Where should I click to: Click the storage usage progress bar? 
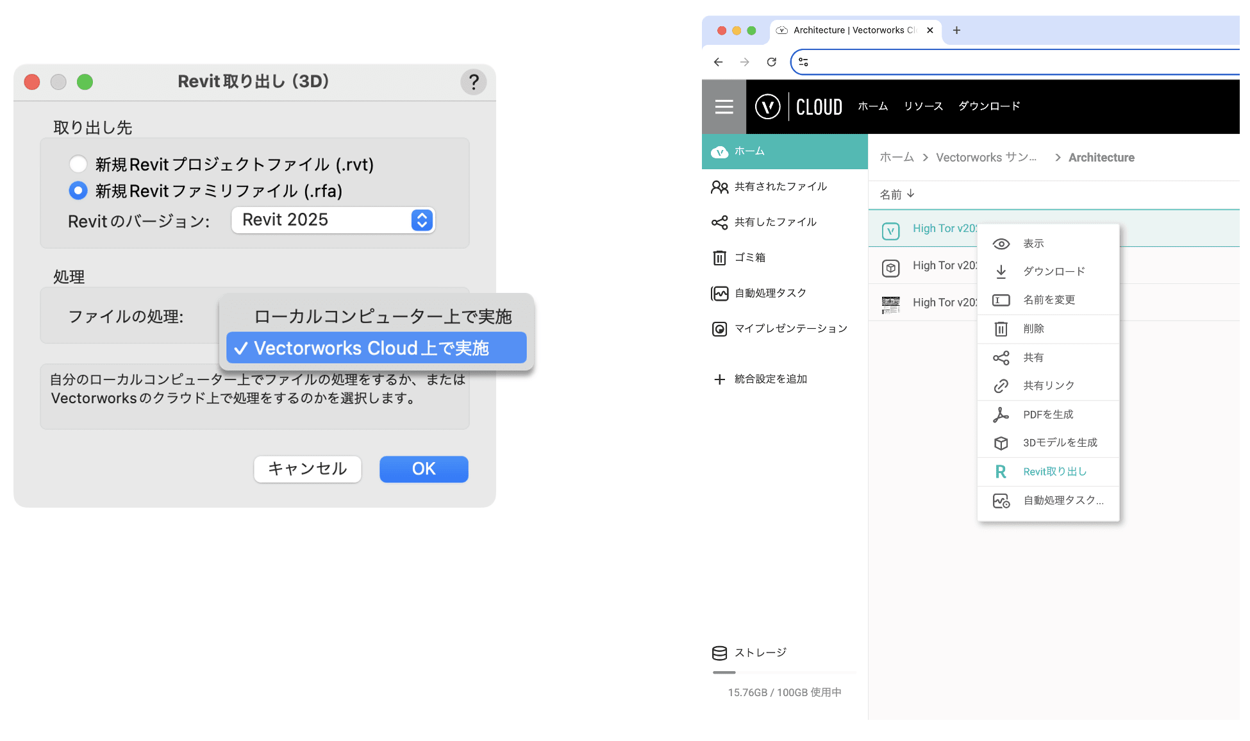[785, 672]
